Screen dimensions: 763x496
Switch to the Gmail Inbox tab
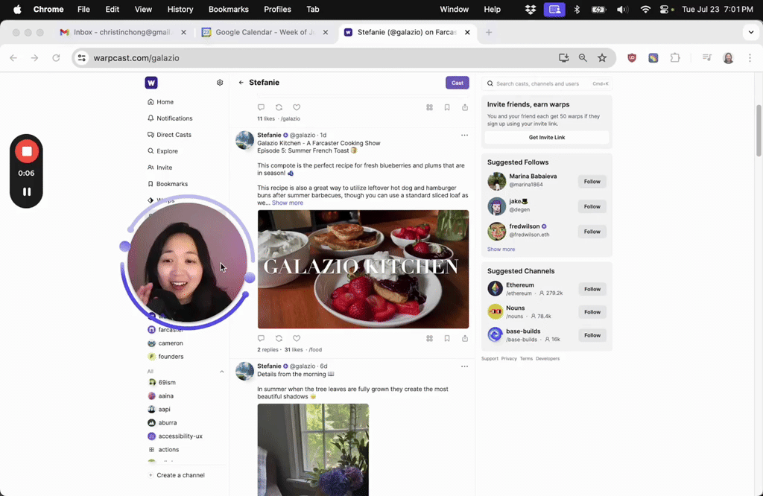(123, 32)
